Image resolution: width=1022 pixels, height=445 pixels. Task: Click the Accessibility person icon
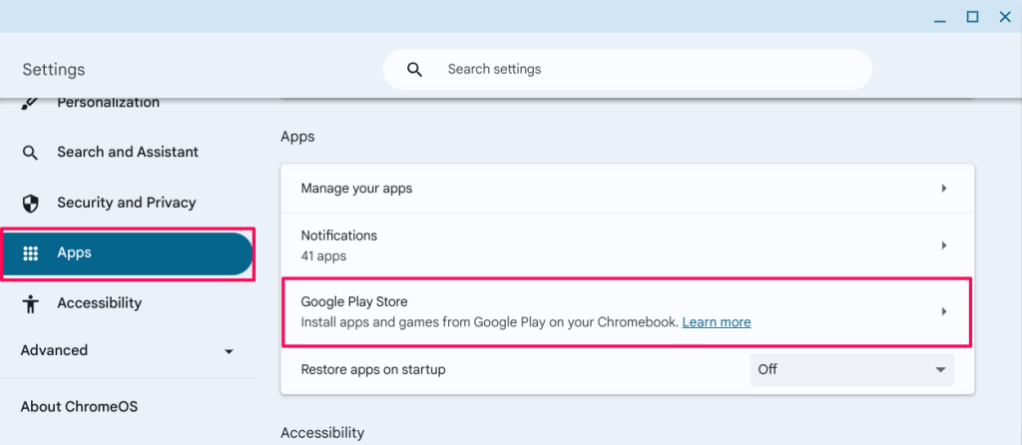coord(31,303)
